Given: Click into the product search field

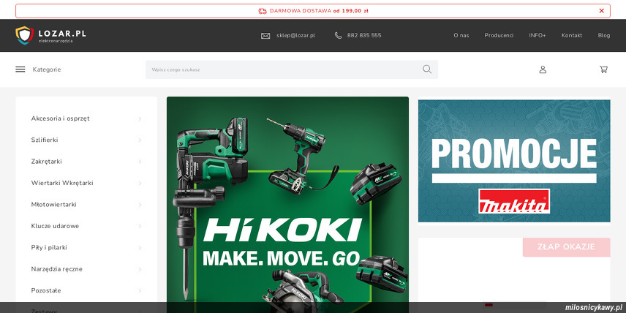Looking at the screenshot, I should (282, 69).
